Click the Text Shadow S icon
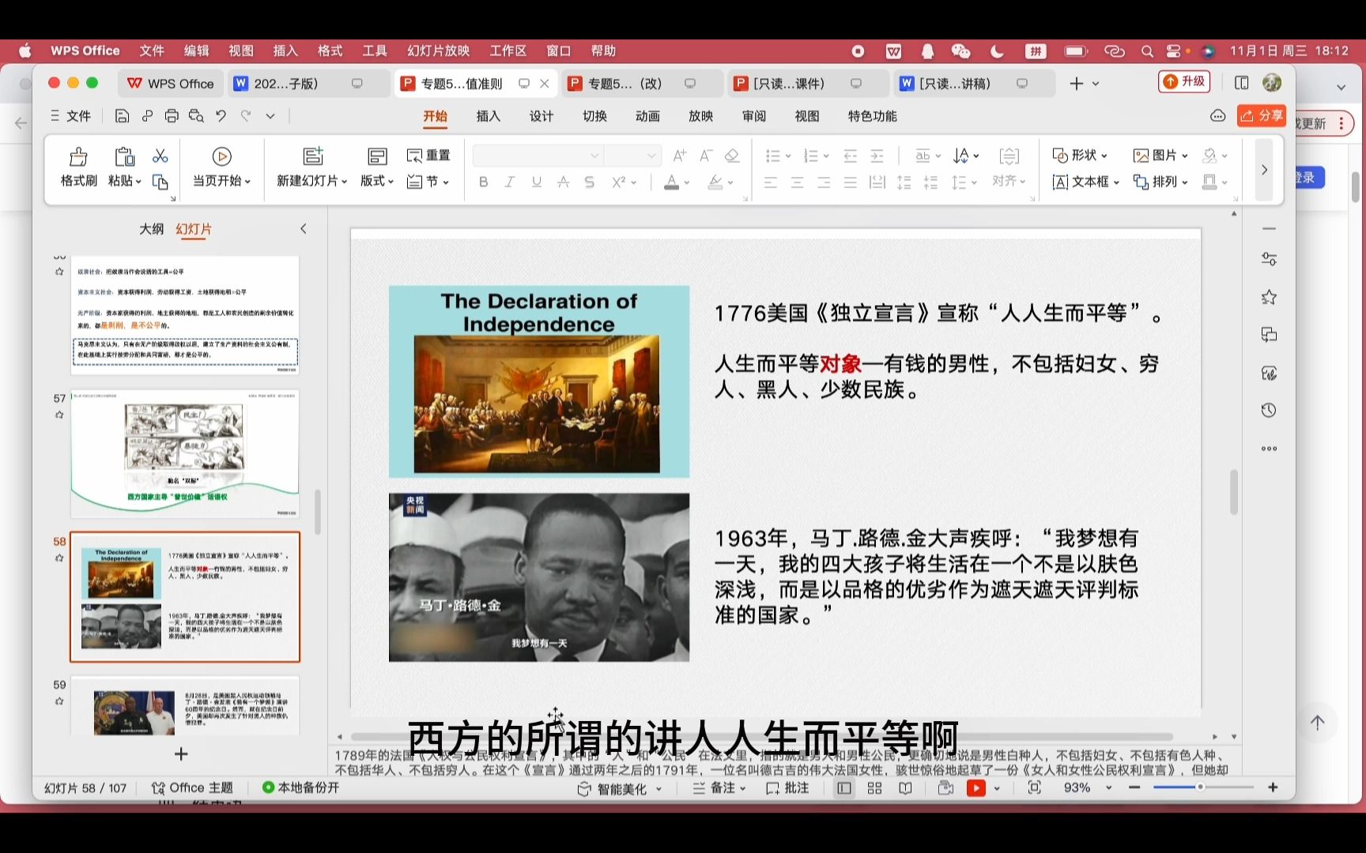 tap(589, 182)
